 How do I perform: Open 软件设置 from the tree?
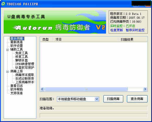coord(16,46)
